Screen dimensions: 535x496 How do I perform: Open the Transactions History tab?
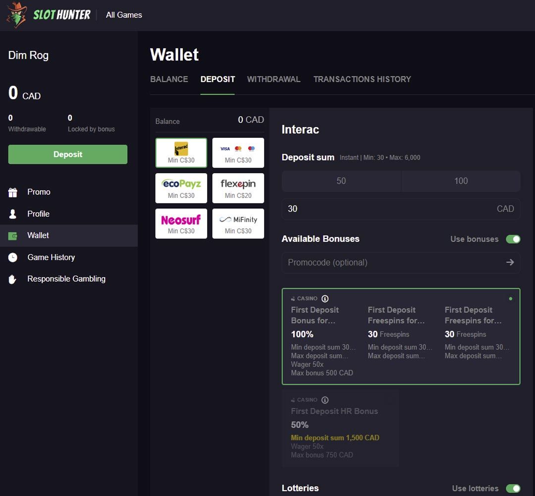[362, 79]
